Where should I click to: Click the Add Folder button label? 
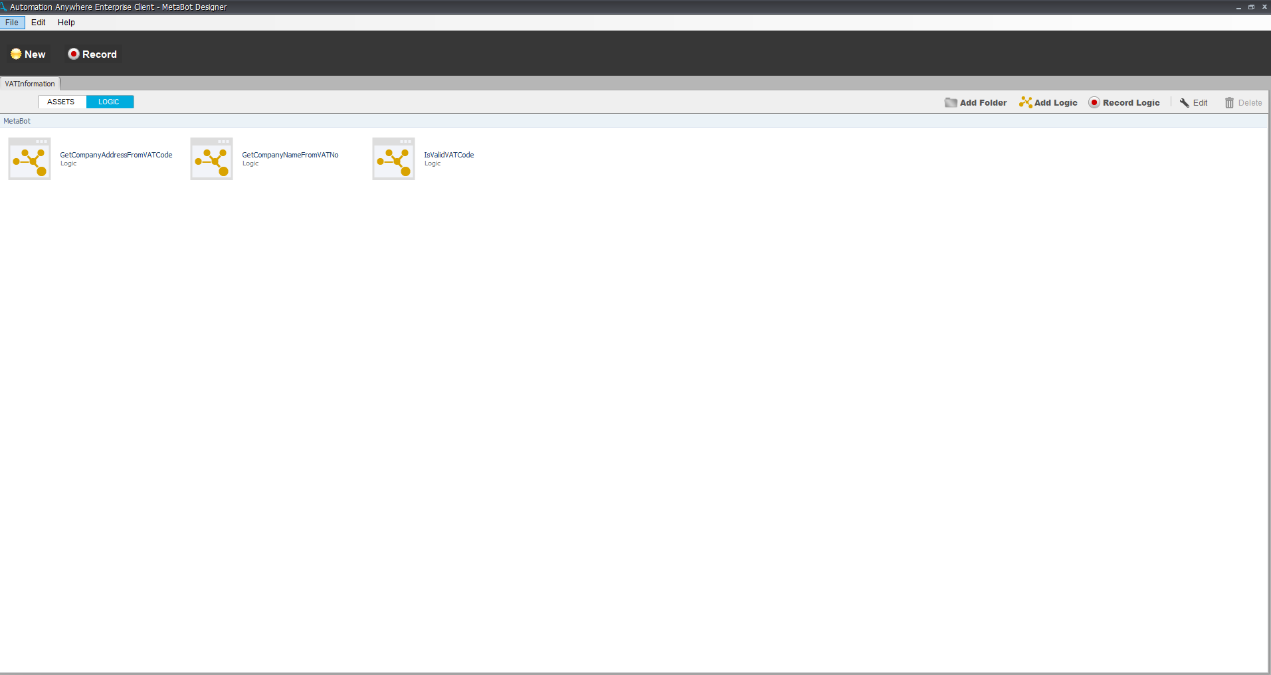tap(983, 103)
